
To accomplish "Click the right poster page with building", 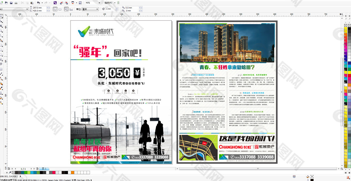I will (227, 92).
